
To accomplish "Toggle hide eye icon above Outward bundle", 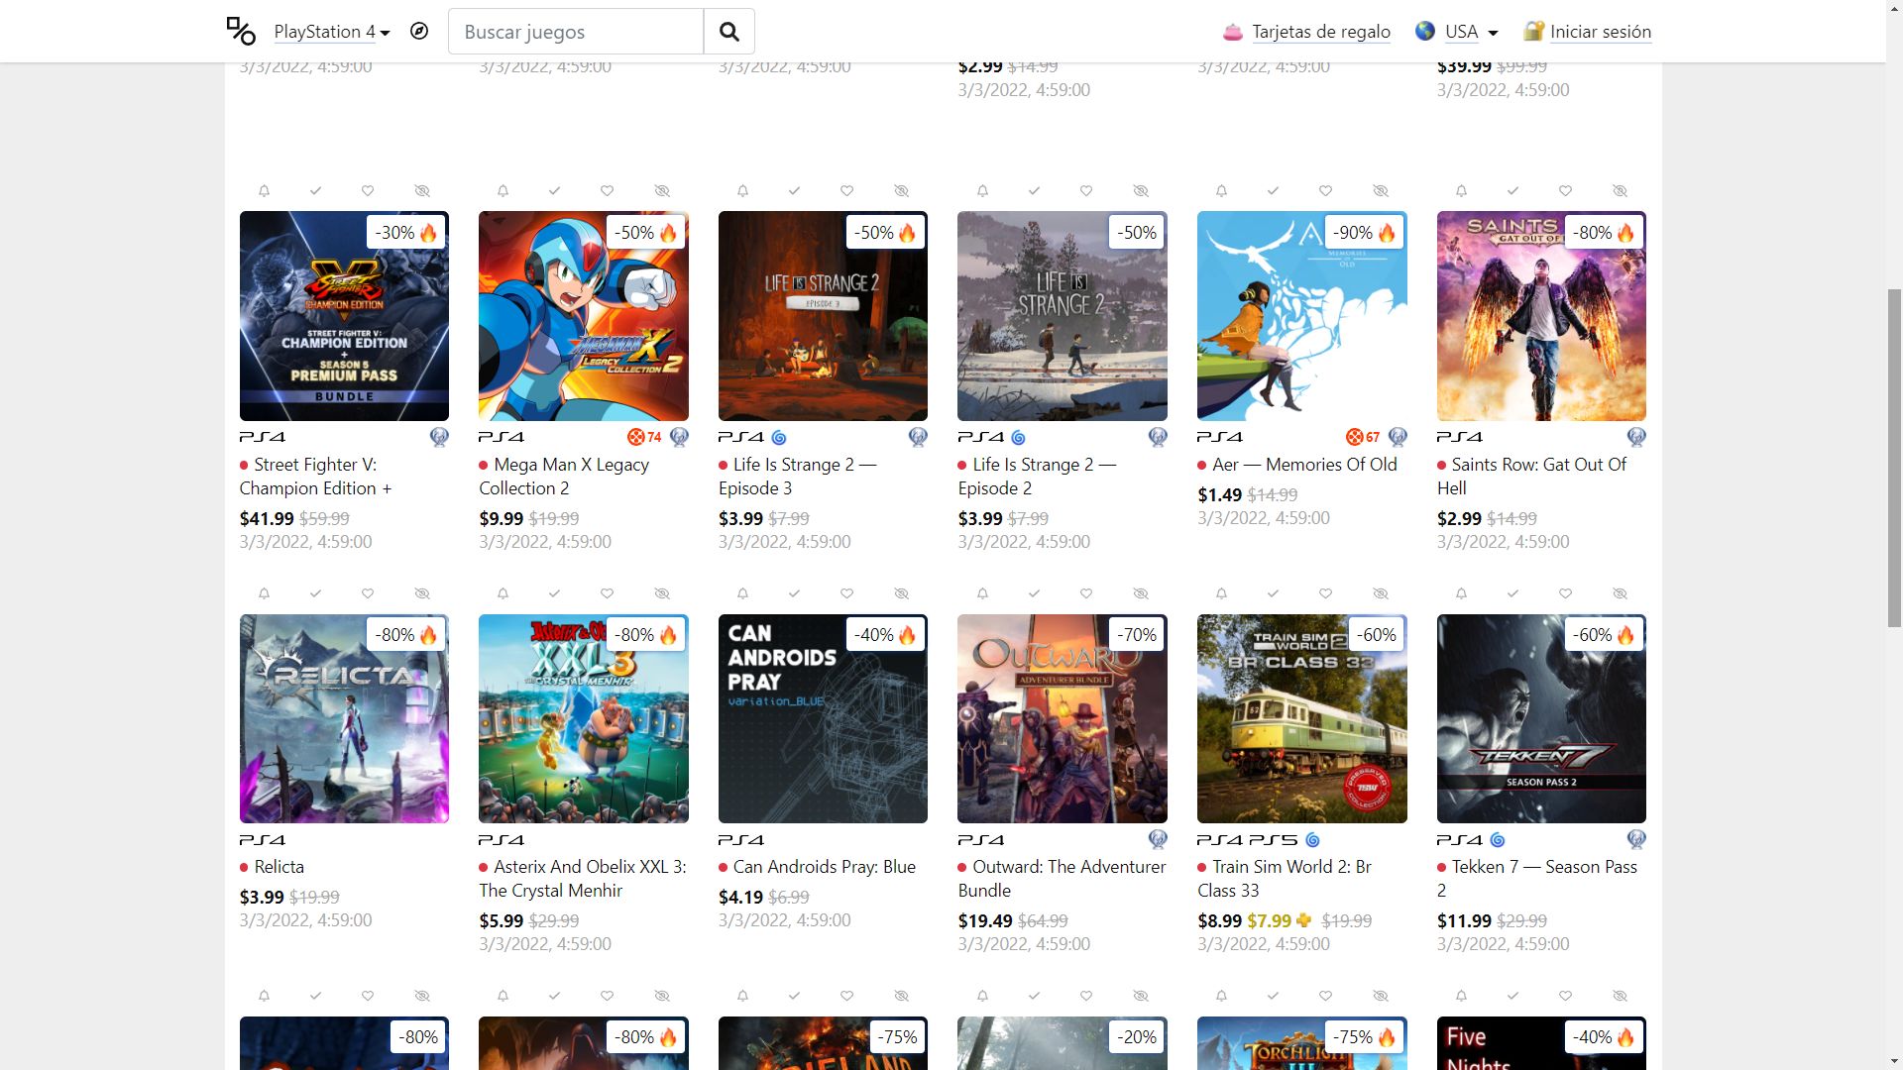I will (1141, 593).
